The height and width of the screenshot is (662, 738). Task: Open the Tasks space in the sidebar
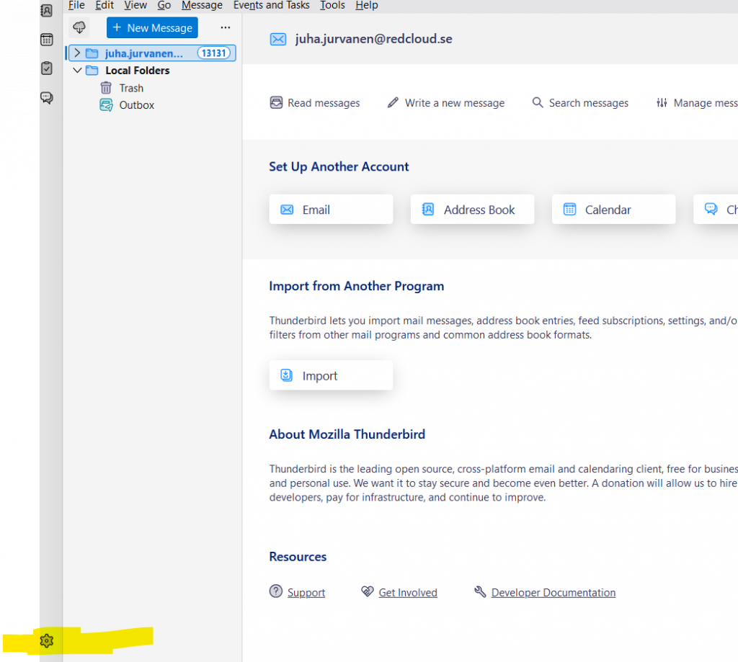47,68
